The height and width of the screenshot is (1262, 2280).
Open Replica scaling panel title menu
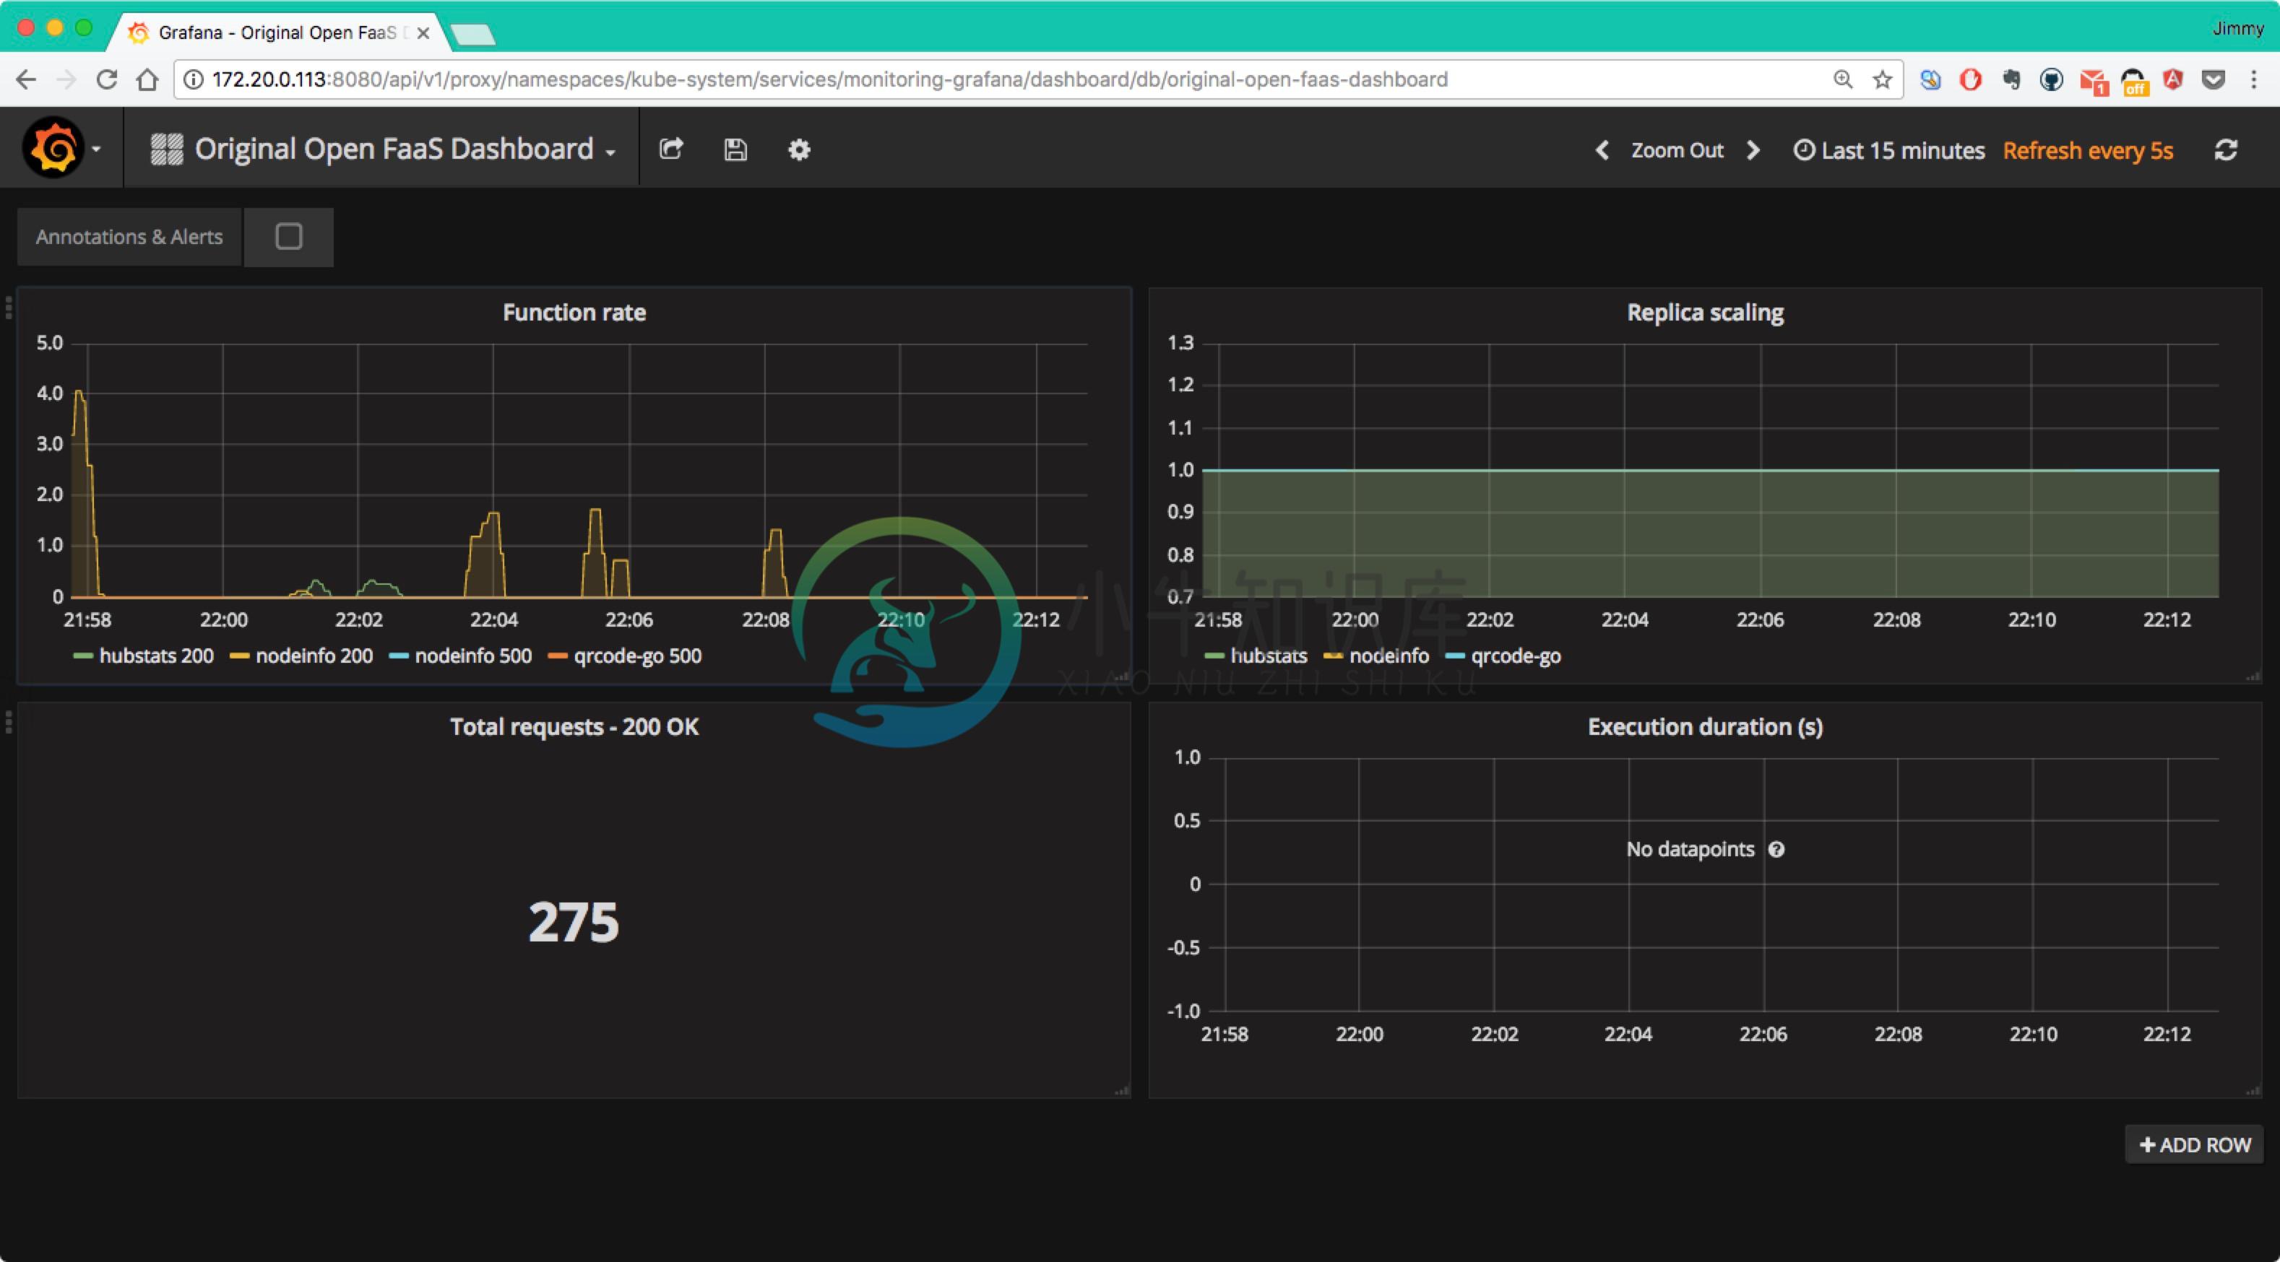pyautogui.click(x=1705, y=312)
